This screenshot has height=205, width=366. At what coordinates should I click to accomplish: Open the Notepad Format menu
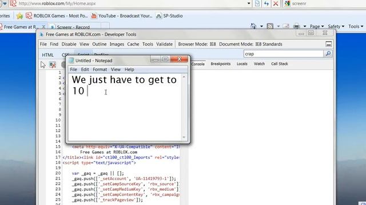(100, 69)
